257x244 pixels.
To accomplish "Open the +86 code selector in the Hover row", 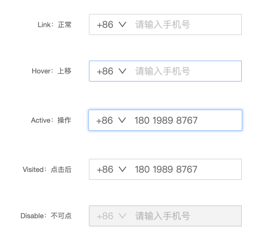I will (105, 71).
